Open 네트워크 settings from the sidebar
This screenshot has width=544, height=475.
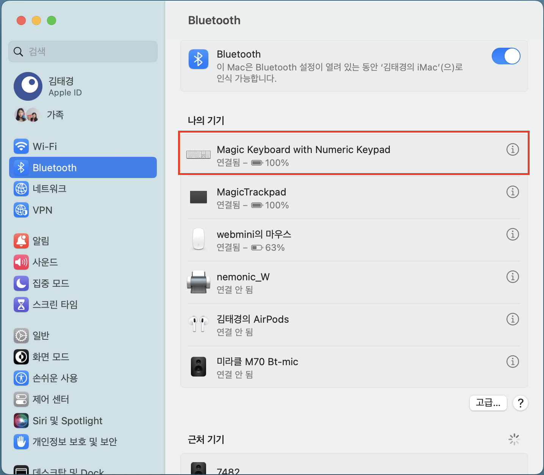click(x=51, y=189)
